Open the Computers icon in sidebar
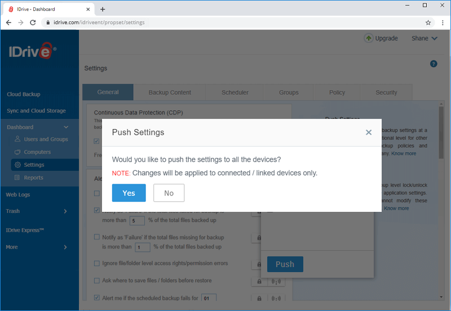The image size is (451, 311). tap(17, 152)
